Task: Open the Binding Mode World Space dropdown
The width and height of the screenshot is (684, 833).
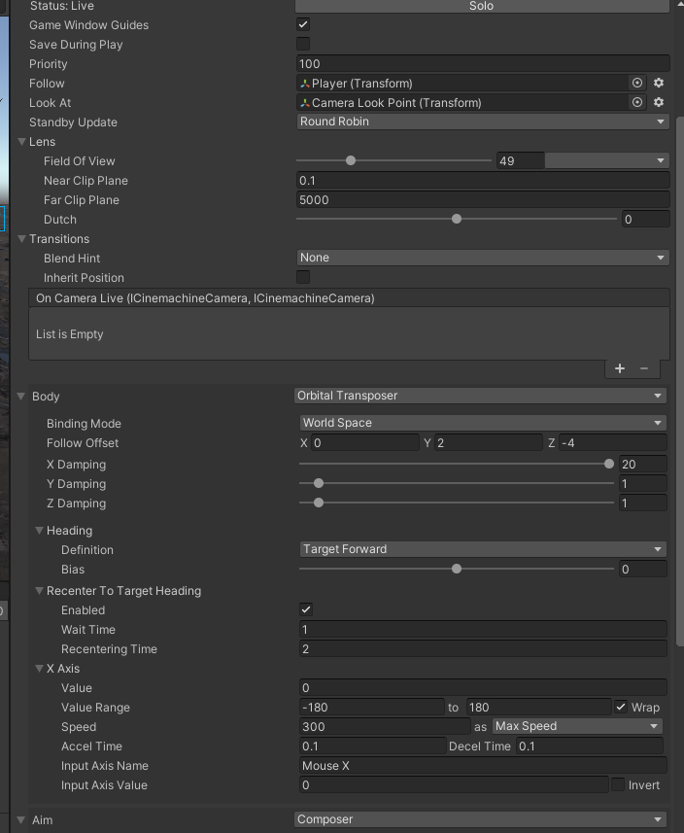Action: (481, 423)
